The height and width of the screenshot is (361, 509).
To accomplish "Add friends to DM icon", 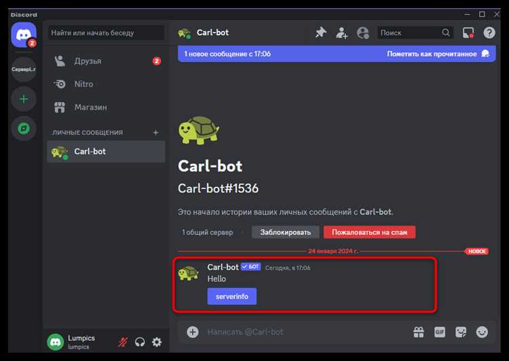I will [x=341, y=33].
